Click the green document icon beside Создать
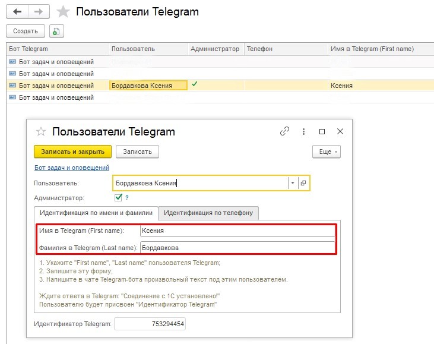434x344 pixels. (56, 31)
